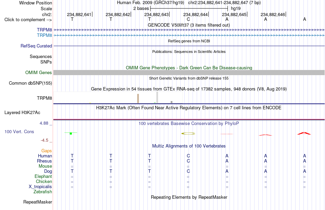
Task: Click the OMIM Gene Phenotypes green title
Action: point(189,68)
